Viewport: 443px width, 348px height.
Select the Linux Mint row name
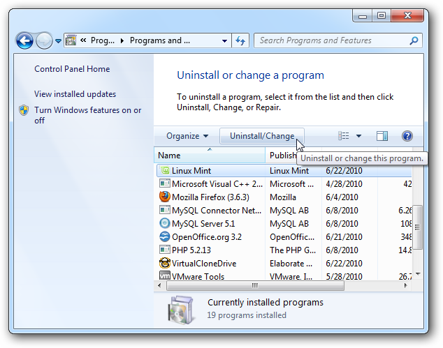coord(191,171)
